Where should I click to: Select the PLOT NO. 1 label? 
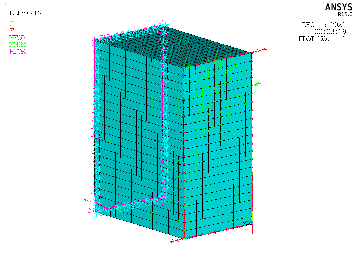(x=322, y=39)
